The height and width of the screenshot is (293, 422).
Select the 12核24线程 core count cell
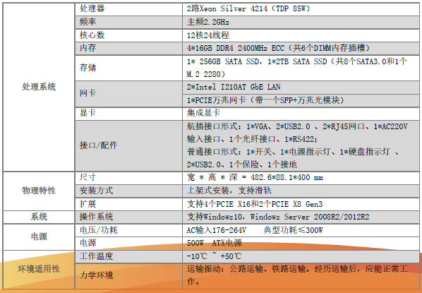301,35
